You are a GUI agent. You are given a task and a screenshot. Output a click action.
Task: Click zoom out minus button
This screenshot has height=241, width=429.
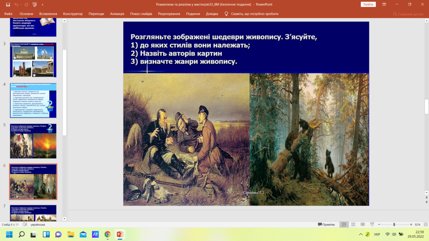[x=379, y=225]
